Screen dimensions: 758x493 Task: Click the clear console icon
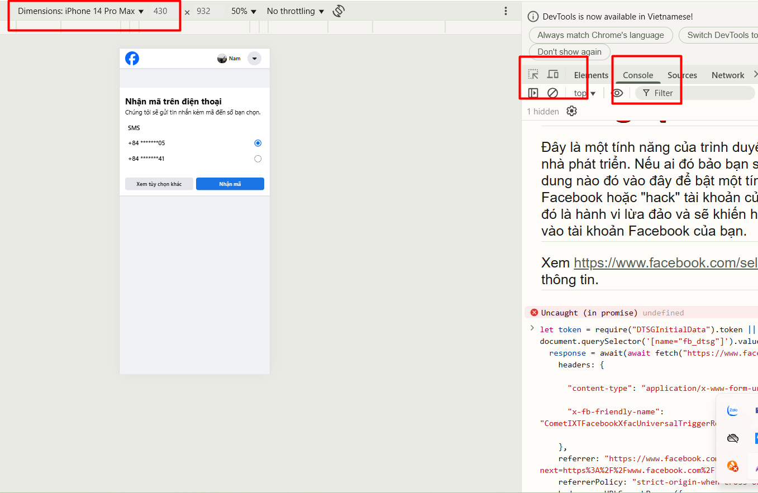[x=552, y=93]
